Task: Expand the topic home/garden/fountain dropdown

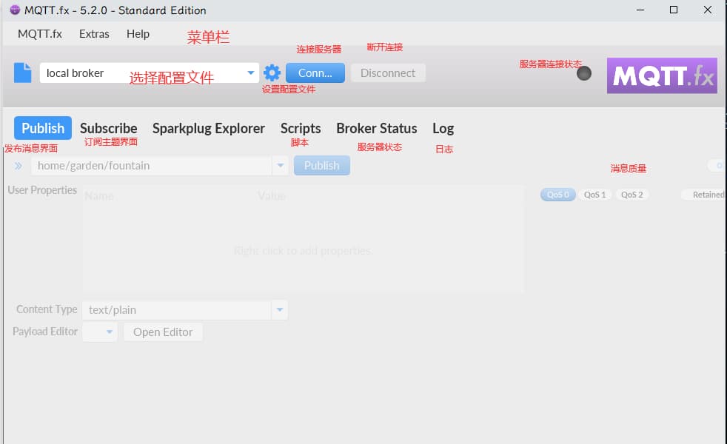Action: pos(280,166)
